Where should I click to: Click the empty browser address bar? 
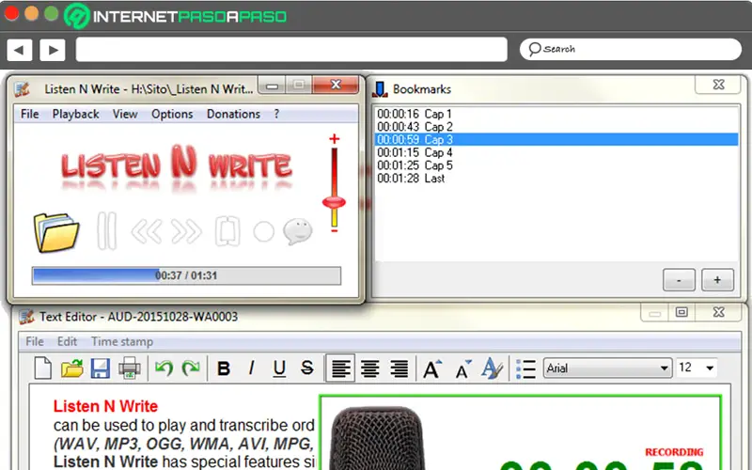click(x=291, y=50)
